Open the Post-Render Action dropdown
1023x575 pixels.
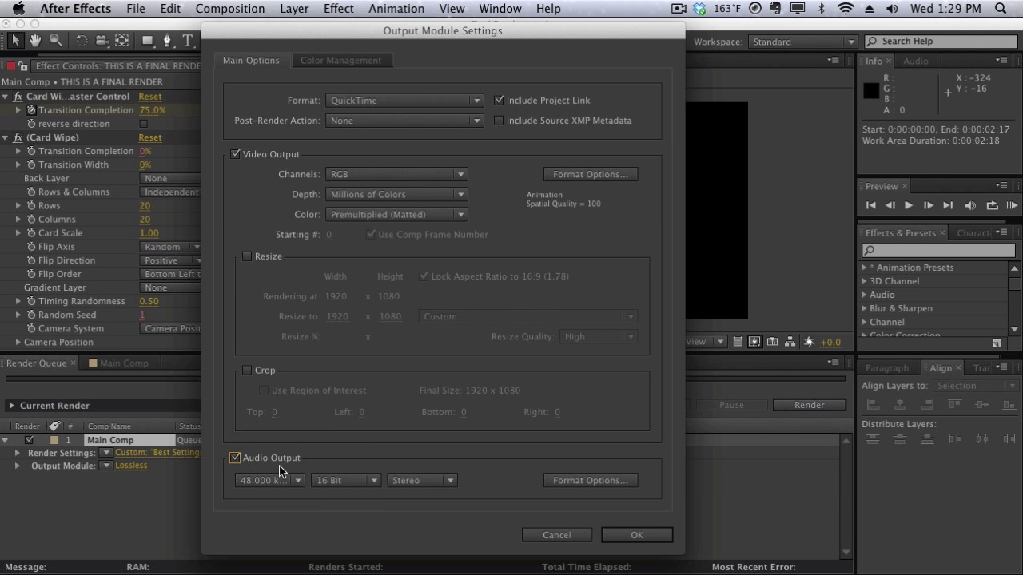click(x=404, y=121)
